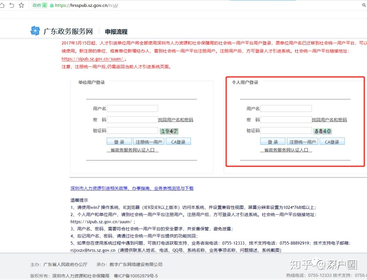Click footer text 主办: 广东省人民政府办公厅
The height and width of the screenshot is (280, 367).
(x=59, y=265)
